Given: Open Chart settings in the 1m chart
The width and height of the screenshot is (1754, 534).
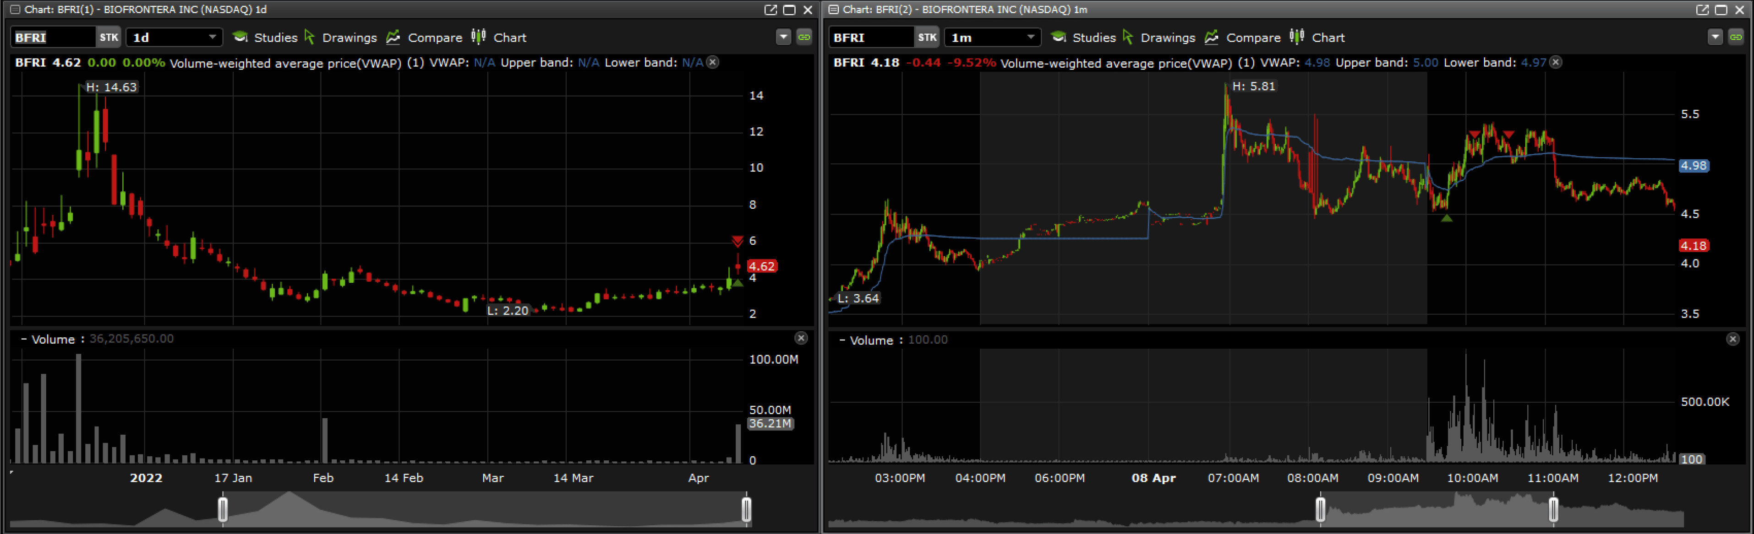Looking at the screenshot, I should point(1317,38).
